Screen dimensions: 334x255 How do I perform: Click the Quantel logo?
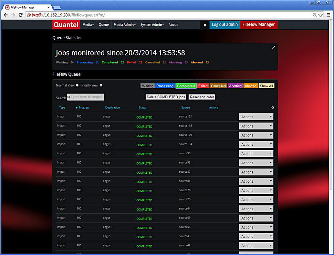pyautogui.click(x=66, y=25)
